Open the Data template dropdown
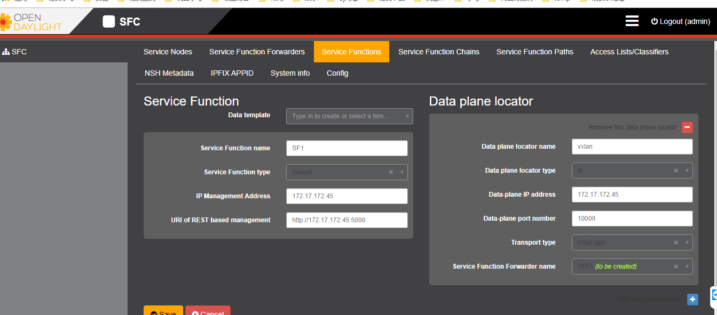This screenshot has width=717, height=315. tap(350, 116)
